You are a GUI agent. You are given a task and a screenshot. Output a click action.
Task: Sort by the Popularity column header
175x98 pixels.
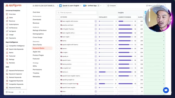(103, 17)
